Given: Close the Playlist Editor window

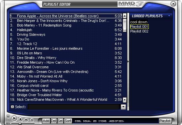Looking at the screenshot, I should pos(173,4).
